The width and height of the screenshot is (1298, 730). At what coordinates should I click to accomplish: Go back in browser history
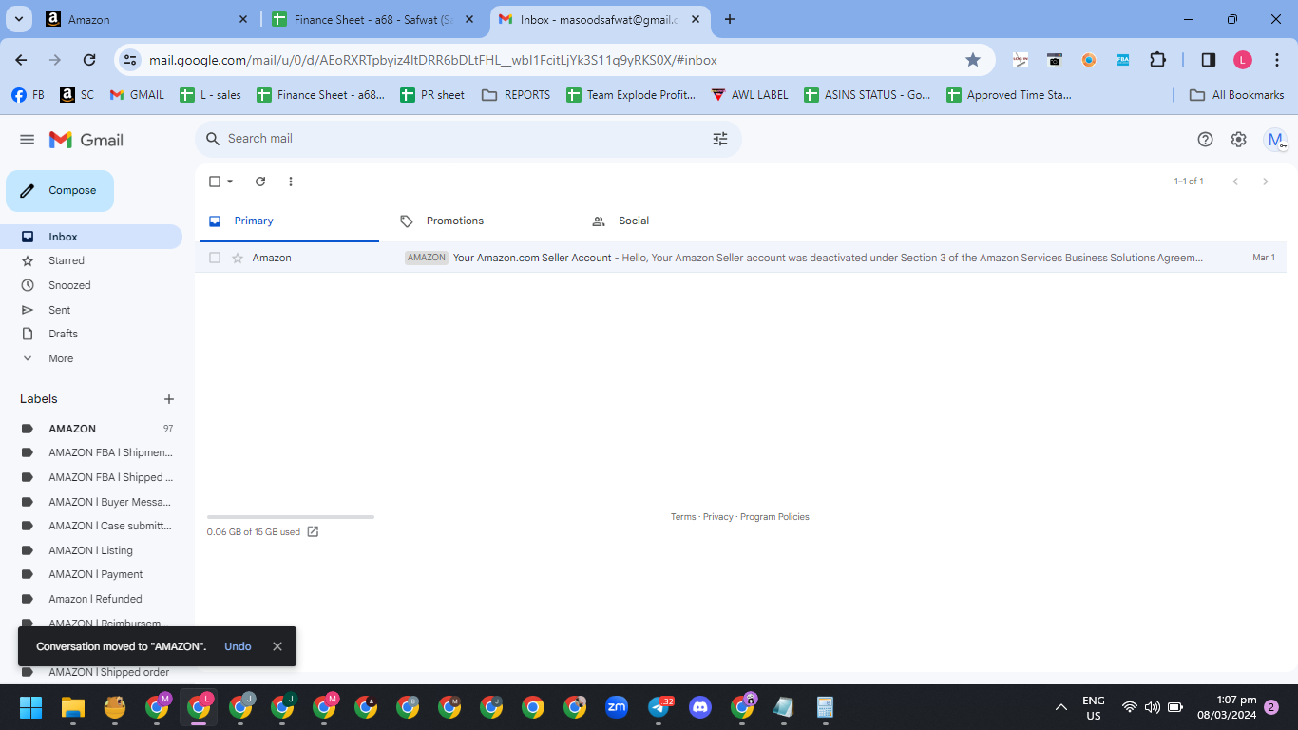click(x=21, y=60)
